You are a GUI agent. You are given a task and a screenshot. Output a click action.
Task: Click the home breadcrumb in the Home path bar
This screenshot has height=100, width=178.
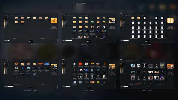[21, 15]
